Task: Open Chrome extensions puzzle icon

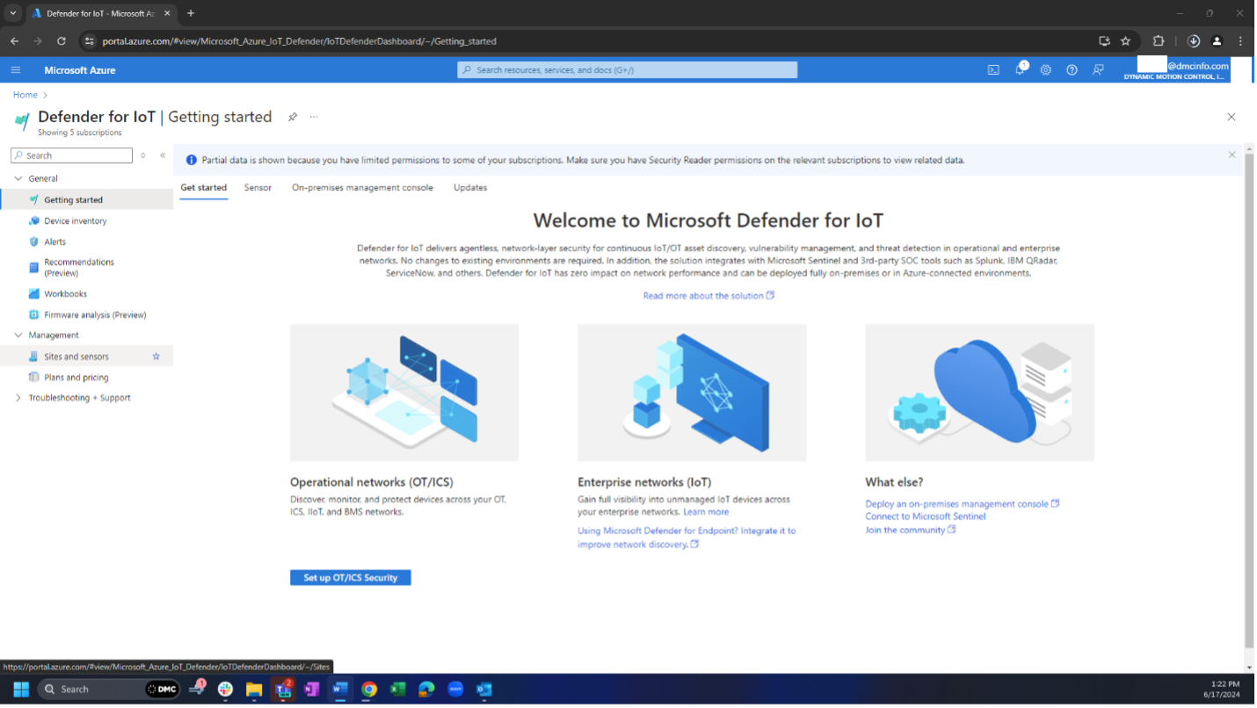Action: [1158, 41]
